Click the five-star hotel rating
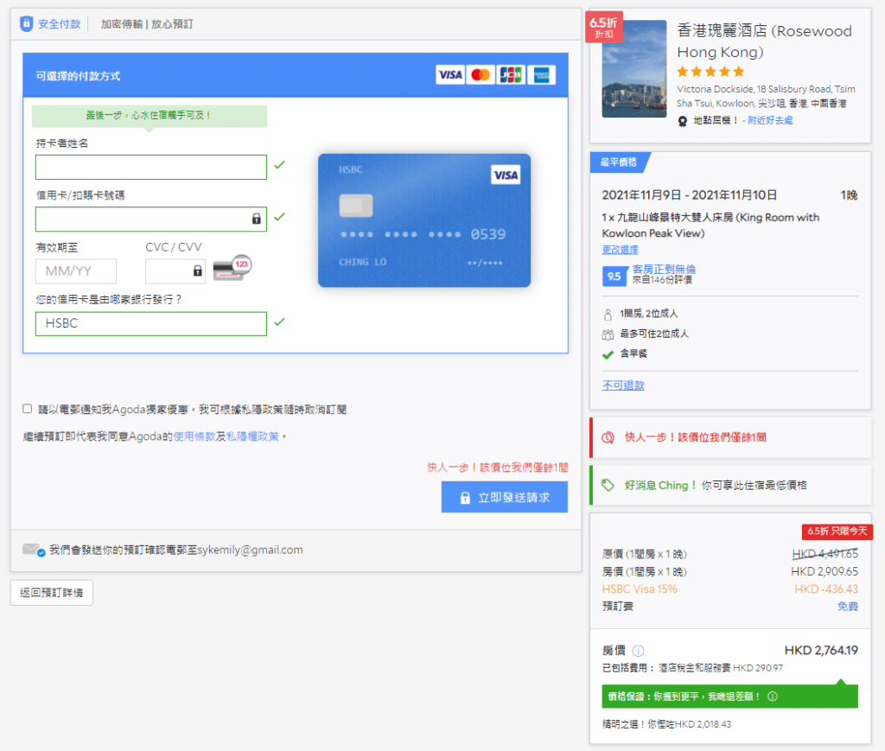Viewport: 885px width, 751px height. 710,72
